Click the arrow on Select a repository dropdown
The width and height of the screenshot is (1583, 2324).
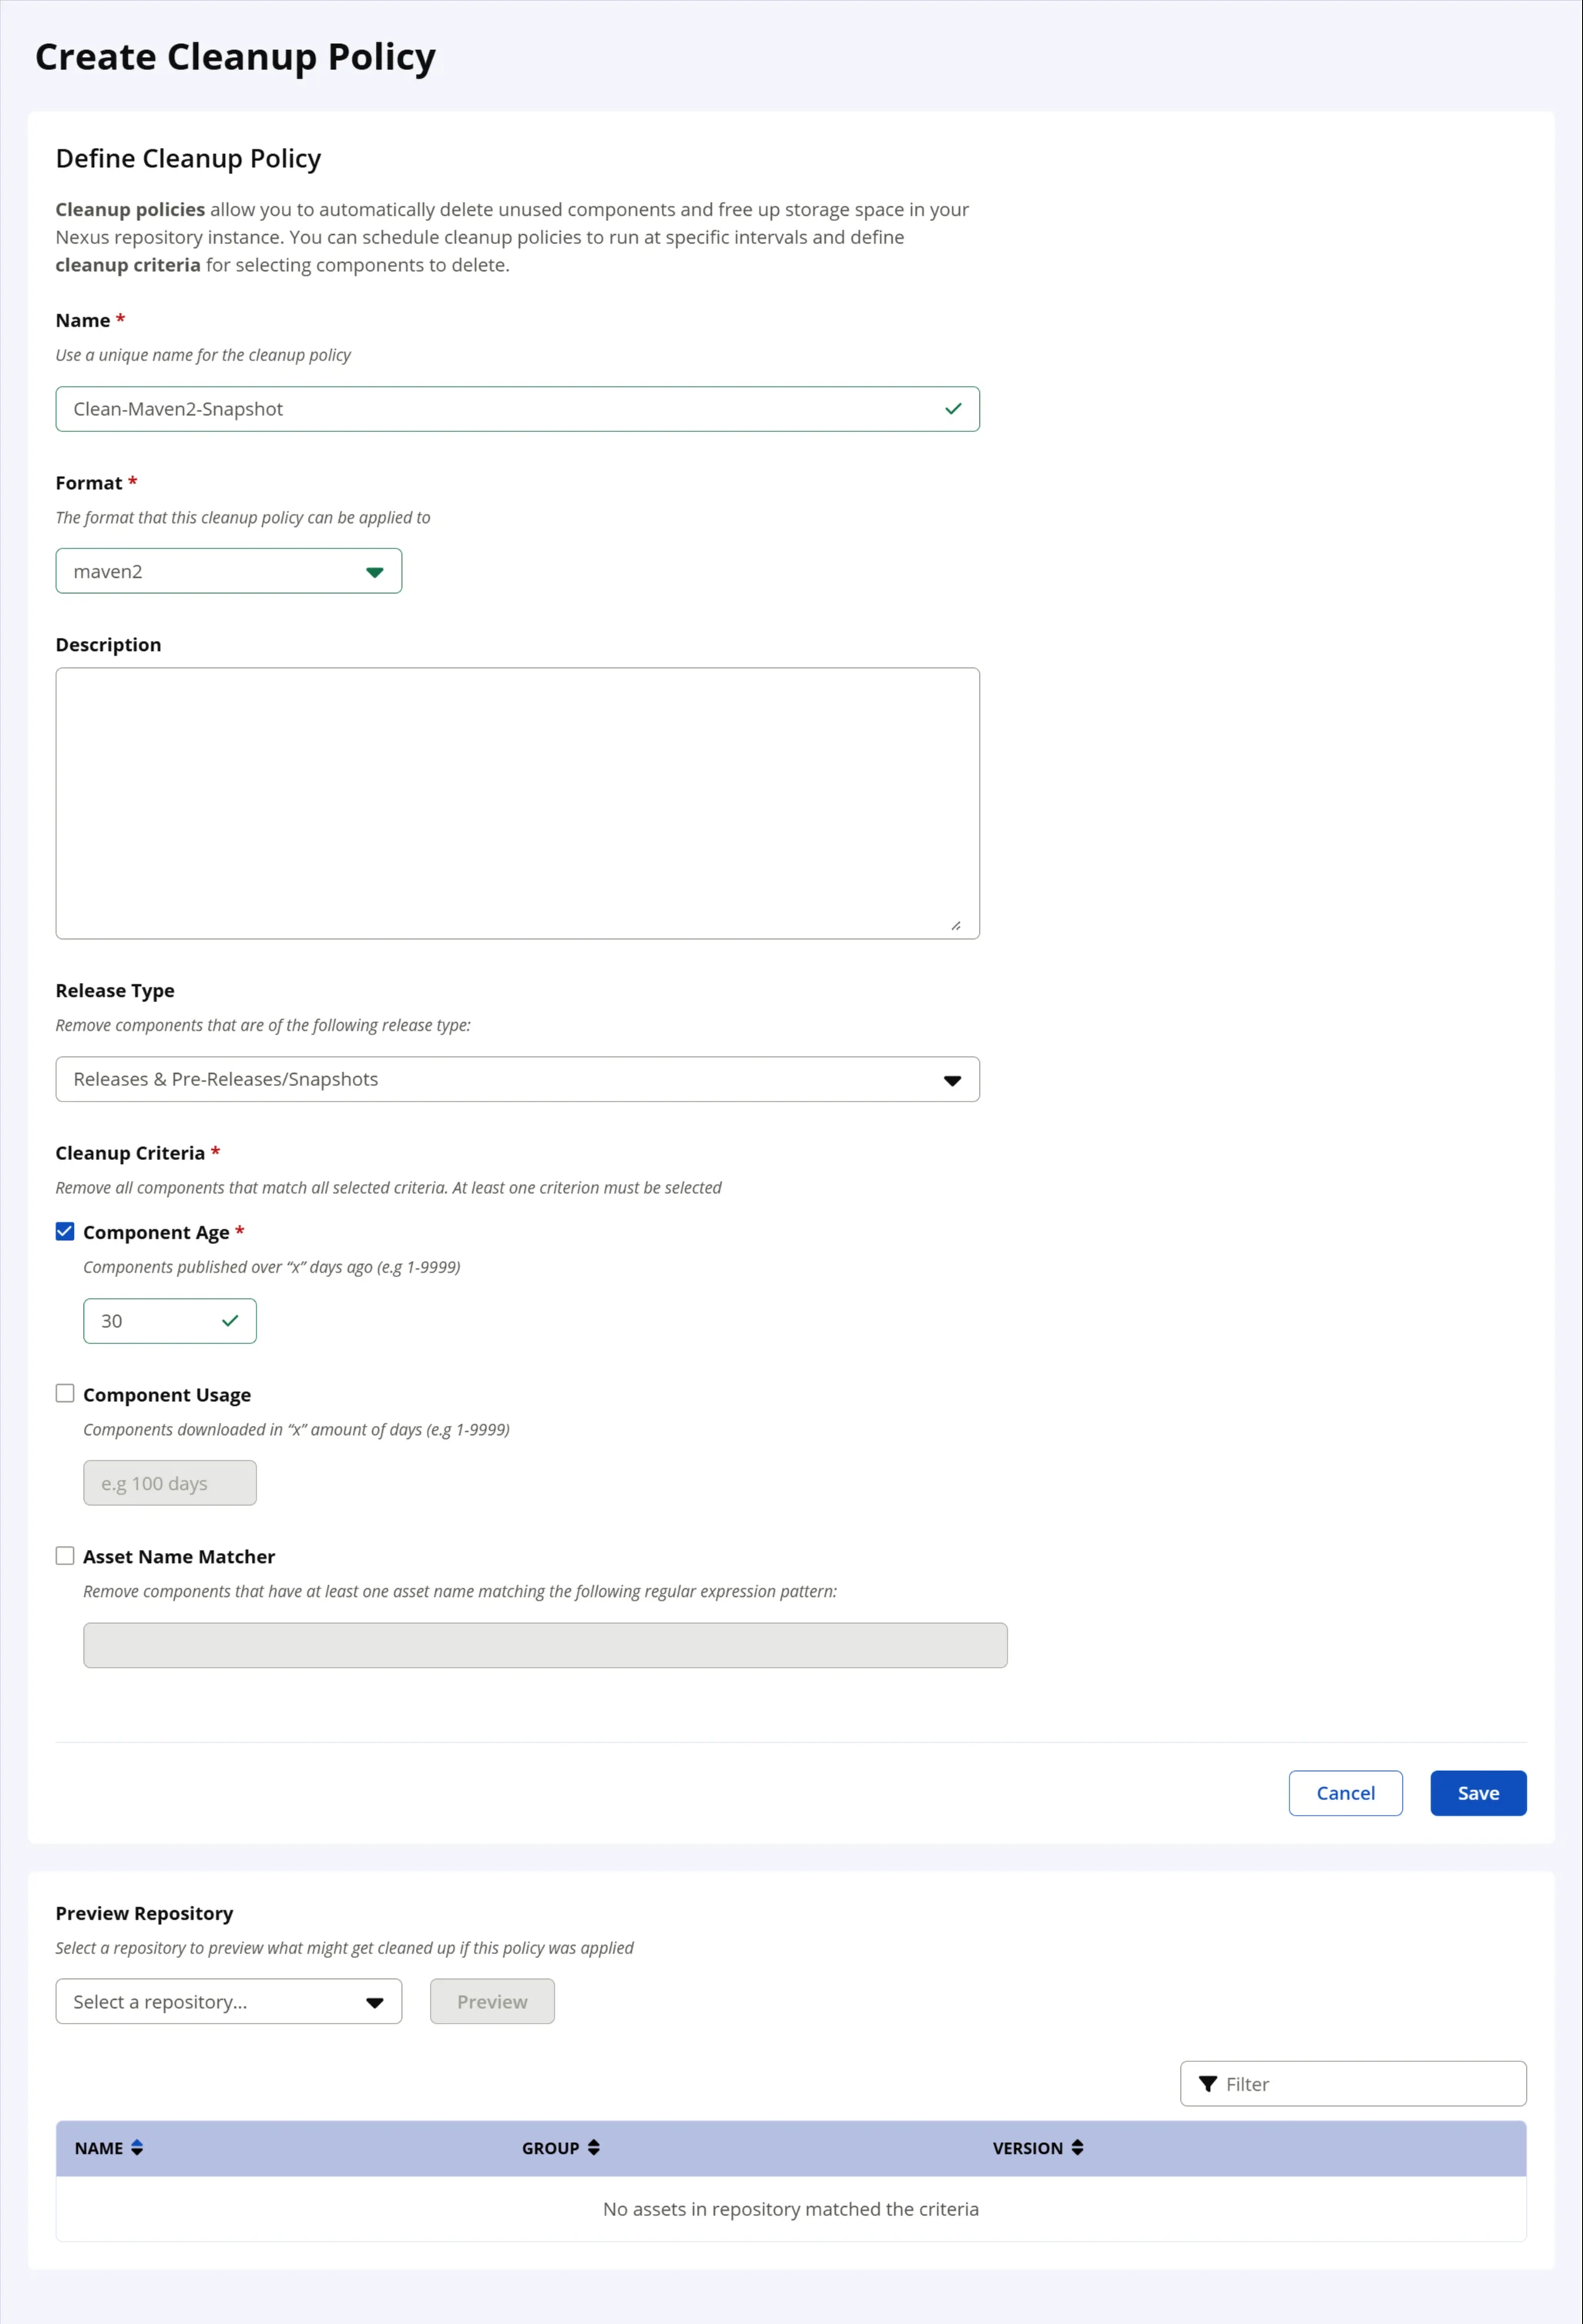click(375, 2003)
